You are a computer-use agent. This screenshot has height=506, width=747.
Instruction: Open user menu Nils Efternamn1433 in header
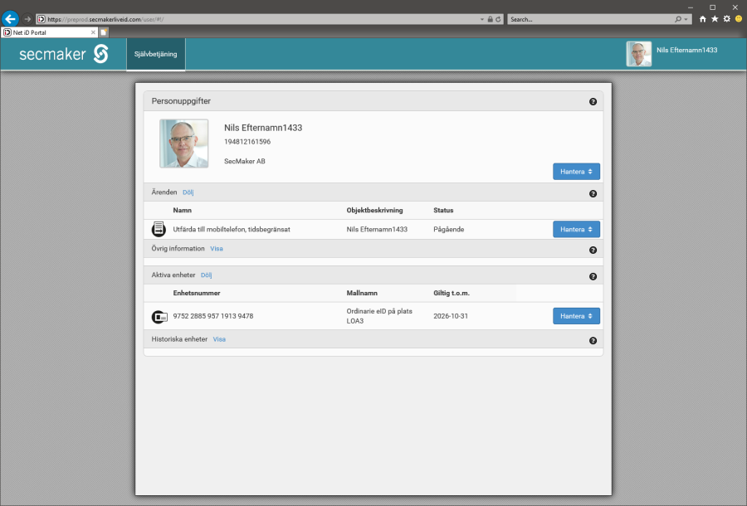click(x=686, y=50)
